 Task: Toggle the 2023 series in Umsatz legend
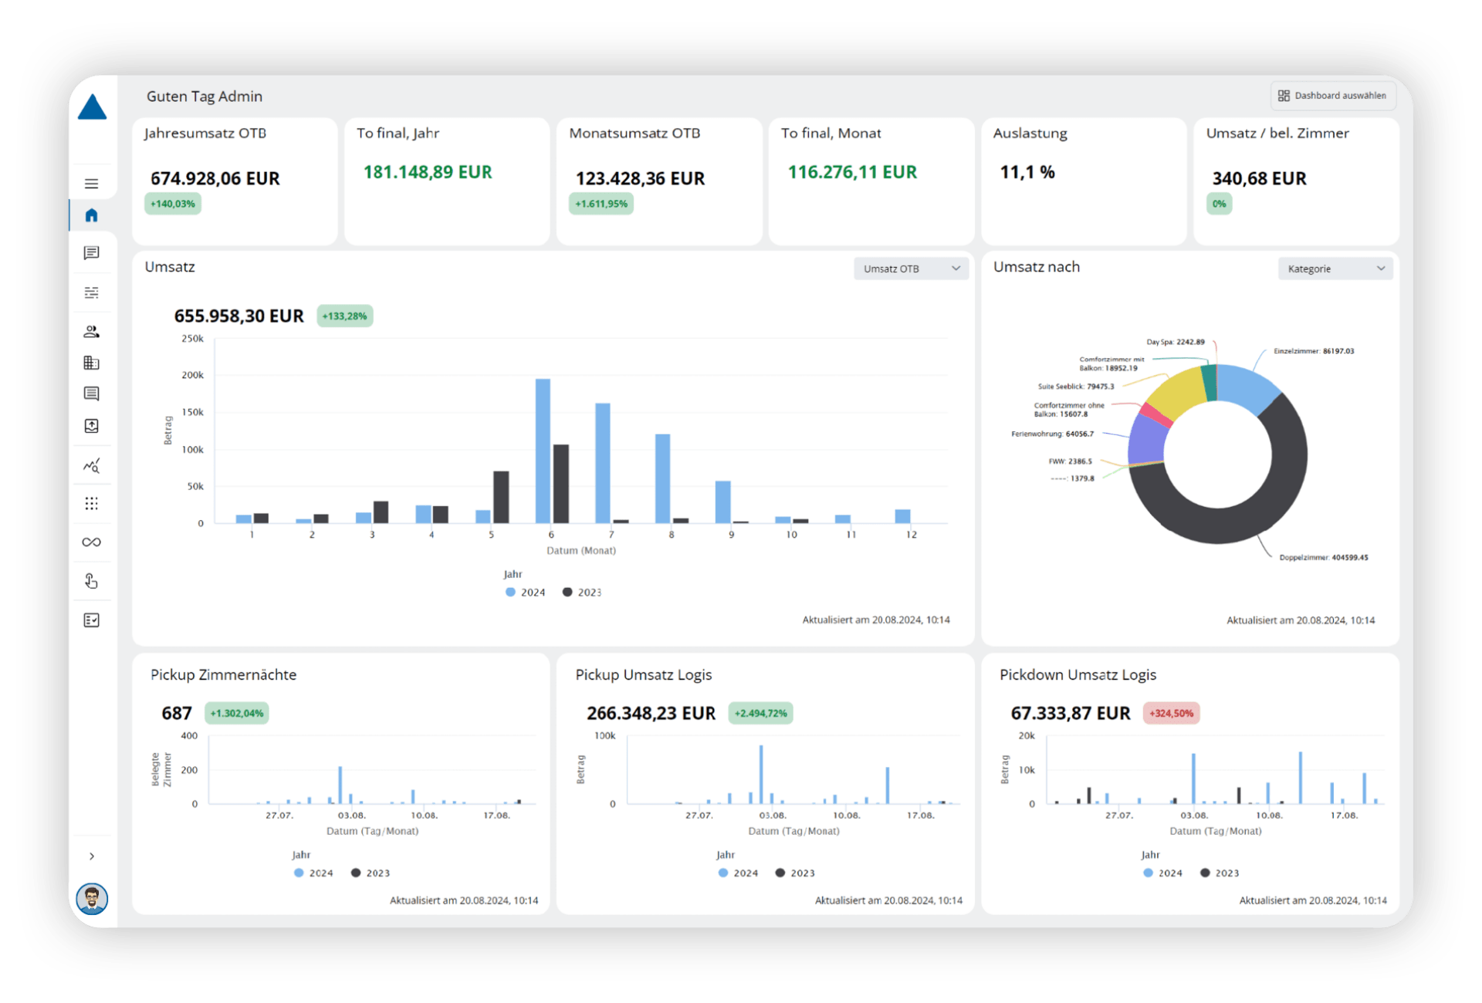[x=582, y=593]
